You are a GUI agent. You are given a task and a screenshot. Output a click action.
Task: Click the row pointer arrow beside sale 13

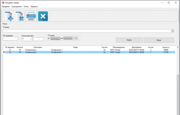[x=4, y=52]
